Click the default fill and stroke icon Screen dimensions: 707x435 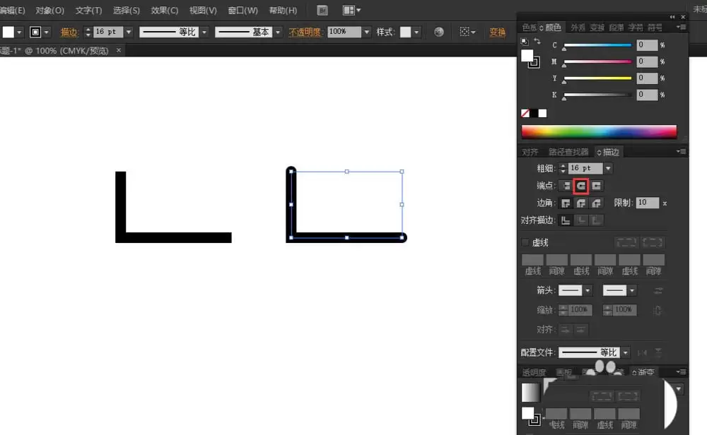click(x=525, y=42)
